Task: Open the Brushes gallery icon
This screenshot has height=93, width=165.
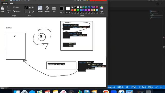Action: point(40,8)
